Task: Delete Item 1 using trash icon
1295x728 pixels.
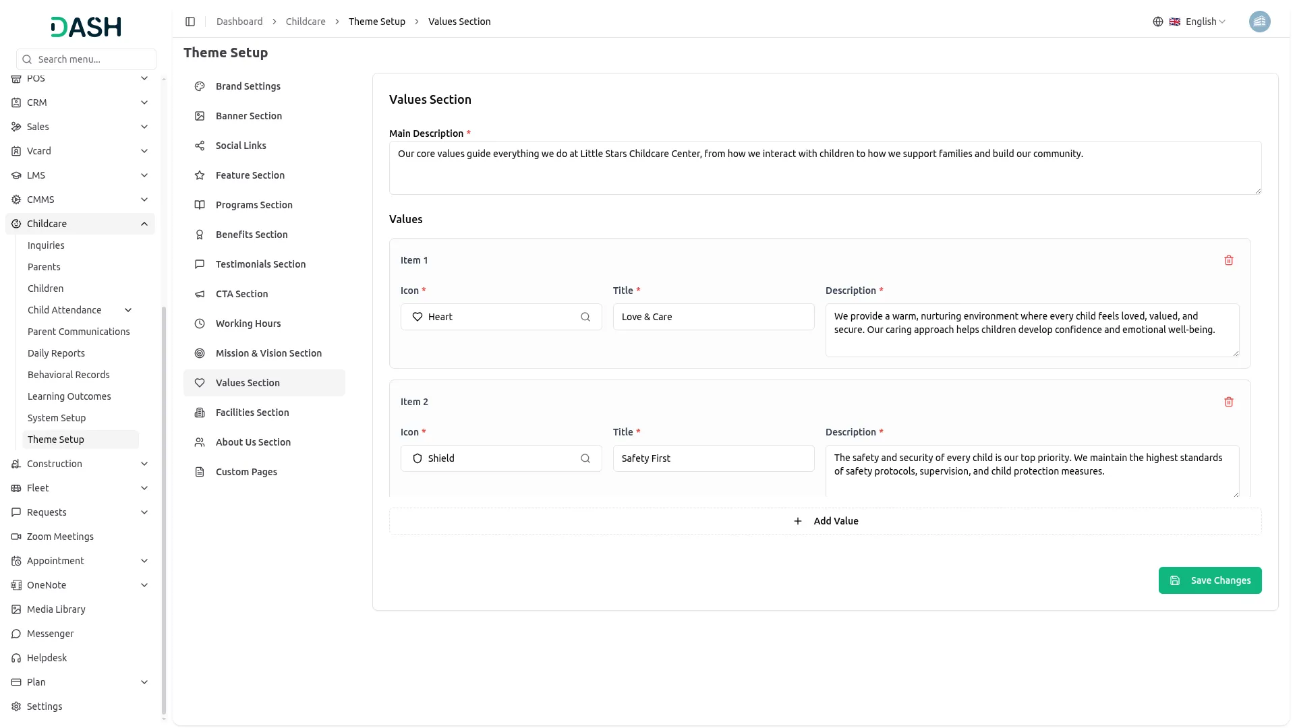Action: tap(1228, 260)
